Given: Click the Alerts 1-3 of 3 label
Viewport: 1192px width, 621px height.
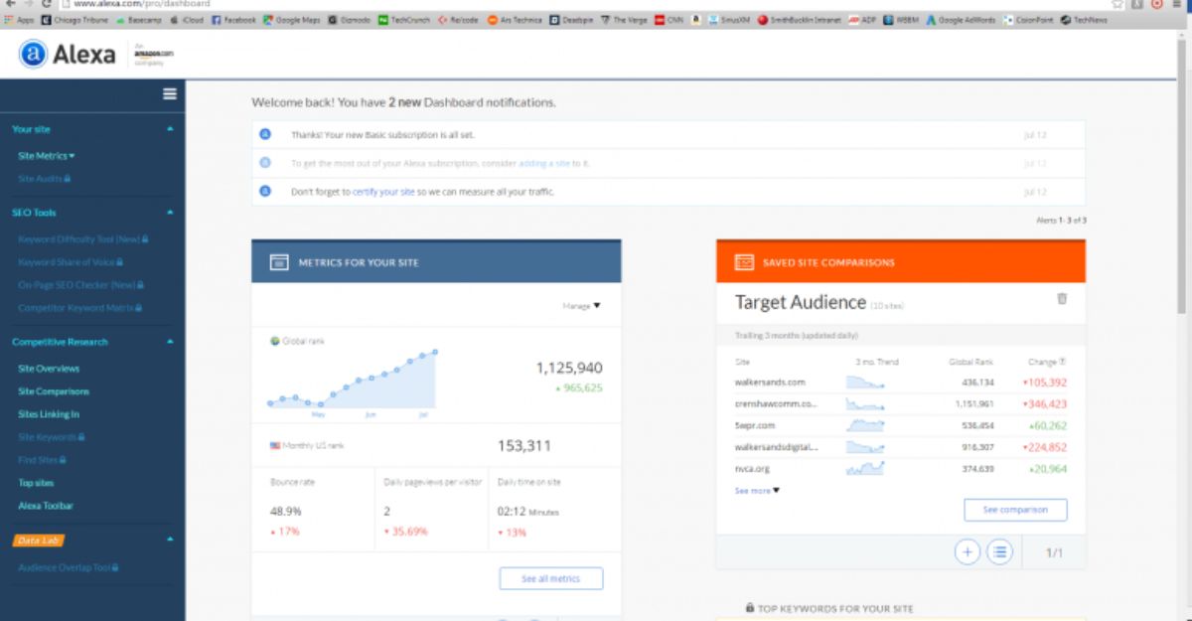Looking at the screenshot, I should (1060, 220).
